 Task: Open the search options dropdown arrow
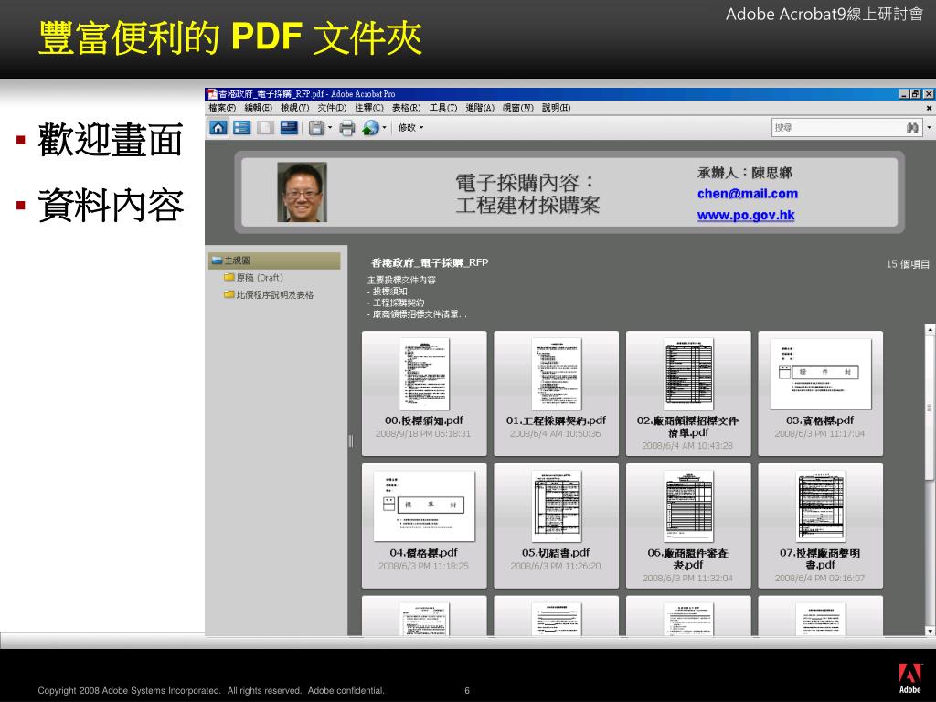pyautogui.click(x=929, y=127)
